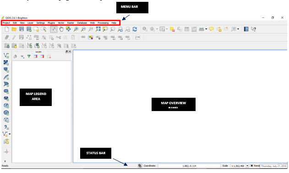
Task: Open the Scale dropdown arrow
Action: tap(247, 166)
